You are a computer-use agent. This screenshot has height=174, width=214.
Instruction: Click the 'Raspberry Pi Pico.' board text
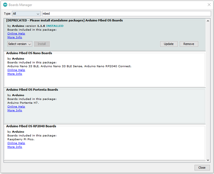click(x=21, y=139)
